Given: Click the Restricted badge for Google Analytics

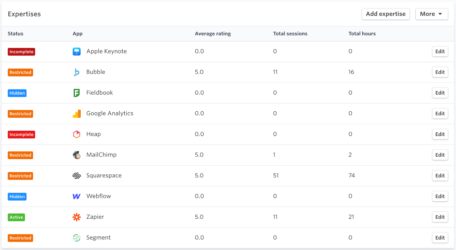Looking at the screenshot, I should click(20, 114).
